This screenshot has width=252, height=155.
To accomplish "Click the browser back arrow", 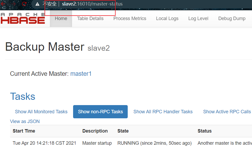I will point(3,4).
